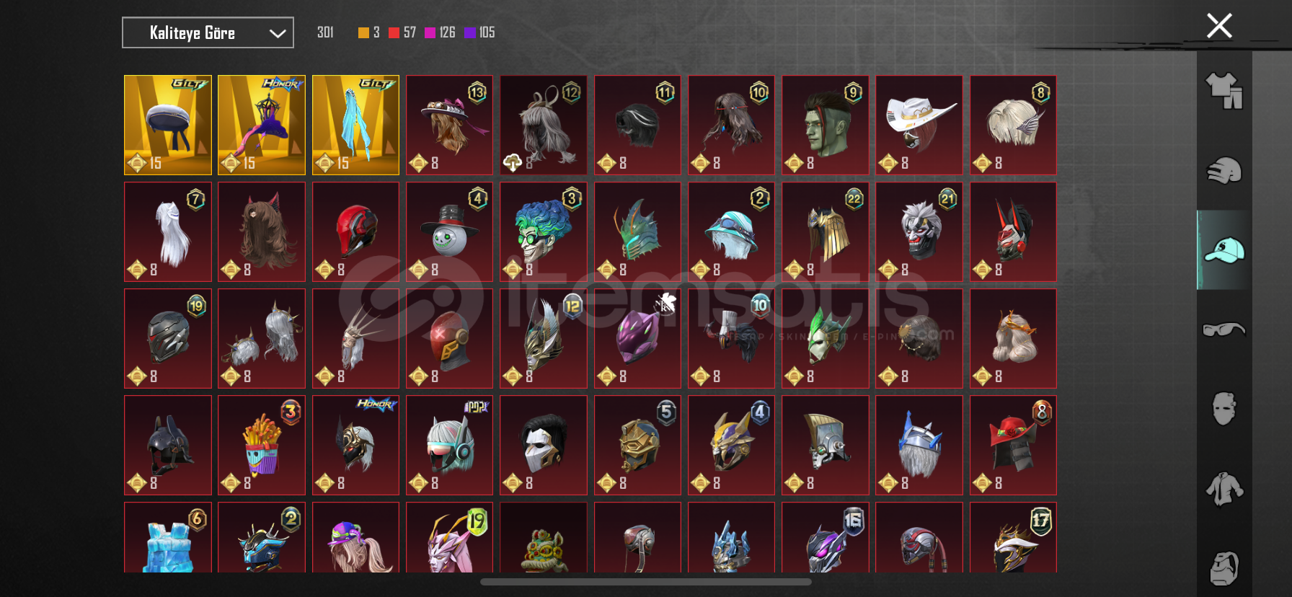
Task: Open the face mask category icon
Action: [x=1224, y=408]
